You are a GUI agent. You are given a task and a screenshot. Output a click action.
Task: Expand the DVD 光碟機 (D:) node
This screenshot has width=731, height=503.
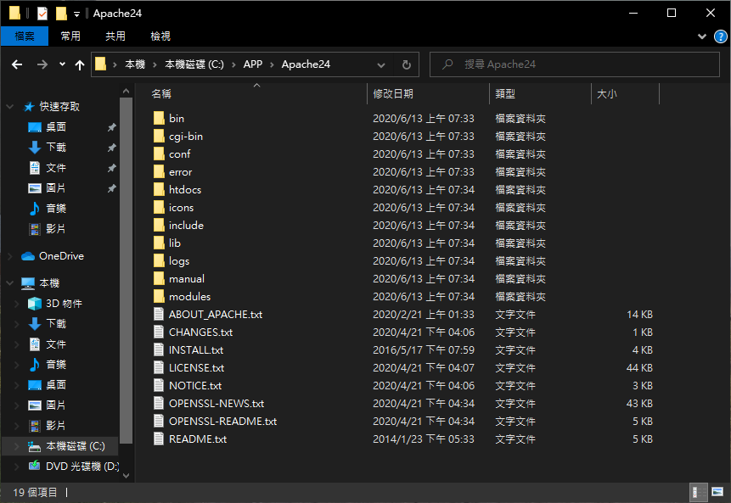[x=17, y=467]
